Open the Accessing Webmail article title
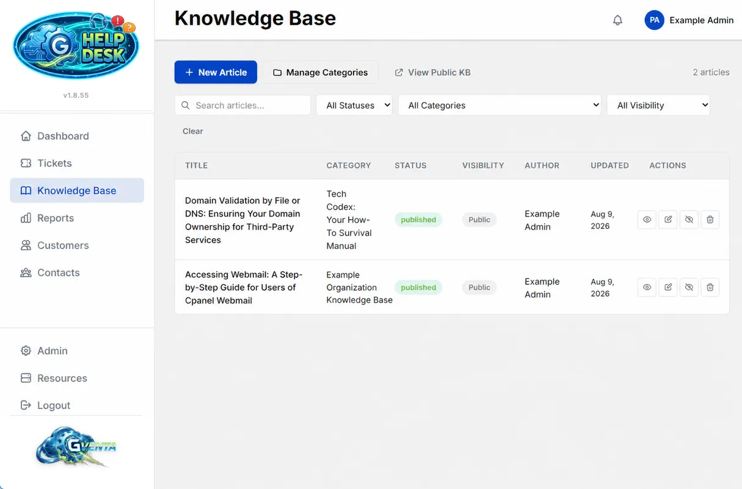Screen dimensions: 742x489 (244, 288)
